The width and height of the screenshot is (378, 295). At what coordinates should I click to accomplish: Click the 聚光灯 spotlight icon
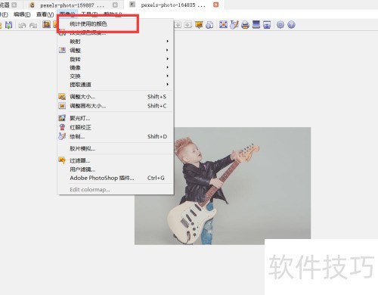pyautogui.click(x=62, y=118)
